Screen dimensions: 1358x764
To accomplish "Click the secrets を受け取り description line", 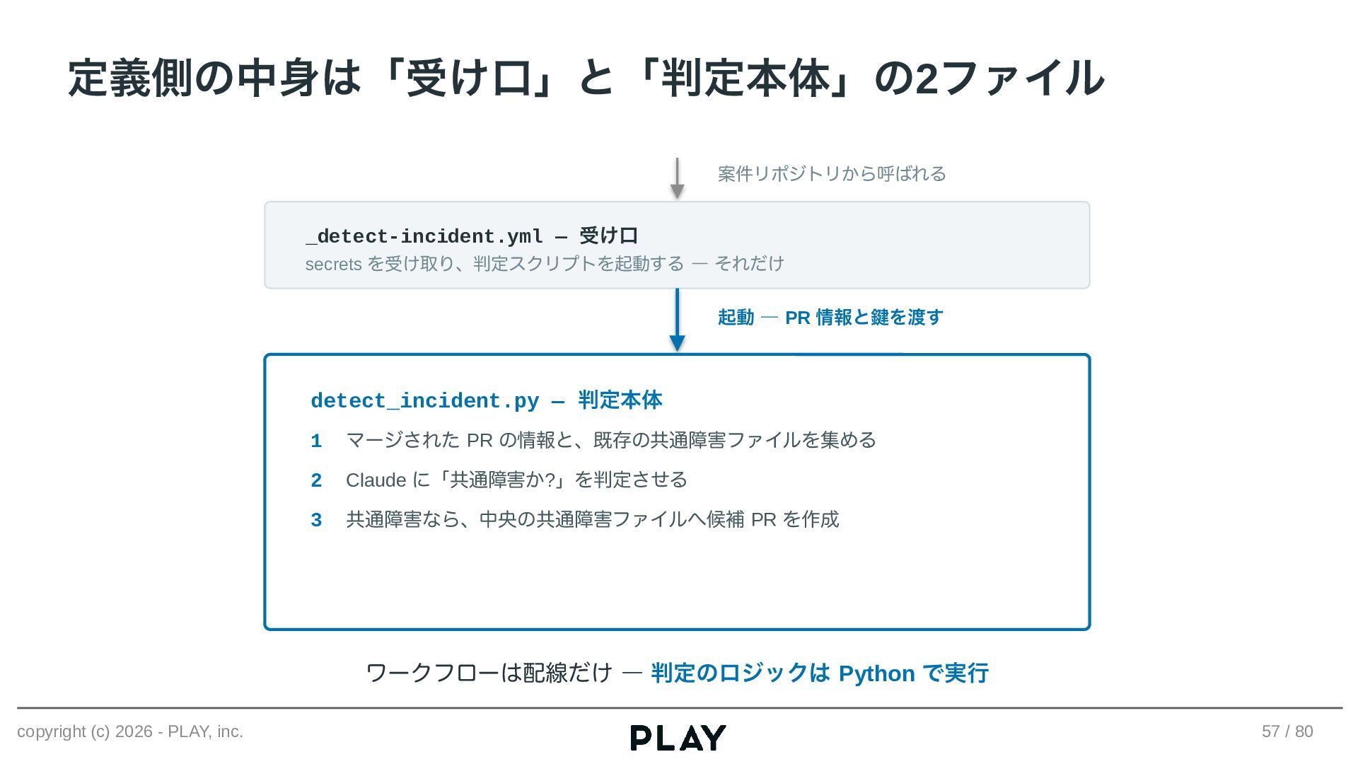I will tap(545, 264).
